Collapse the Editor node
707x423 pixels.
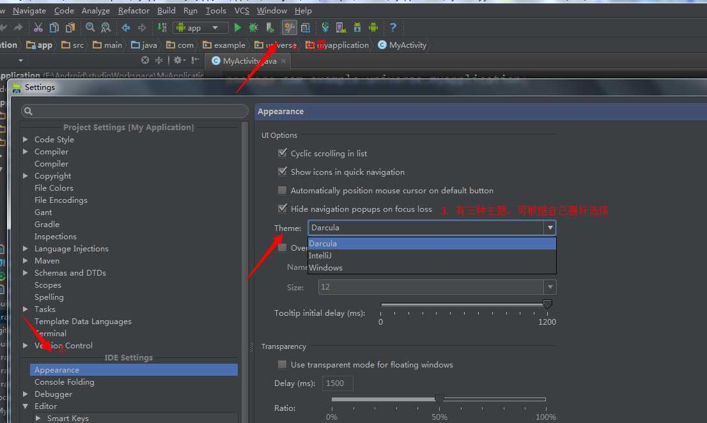[26, 406]
